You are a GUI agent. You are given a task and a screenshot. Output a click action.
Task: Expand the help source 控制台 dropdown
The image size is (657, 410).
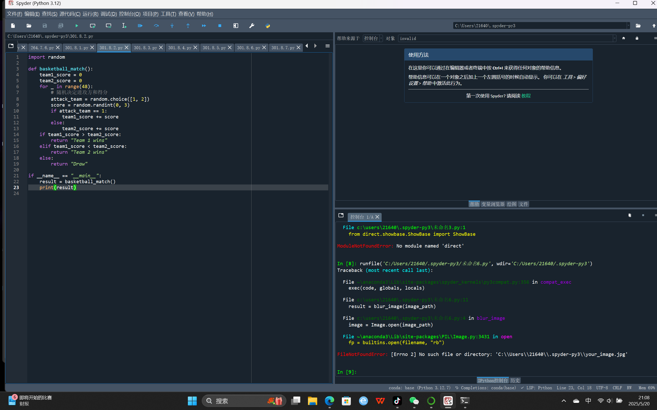pyautogui.click(x=373, y=38)
